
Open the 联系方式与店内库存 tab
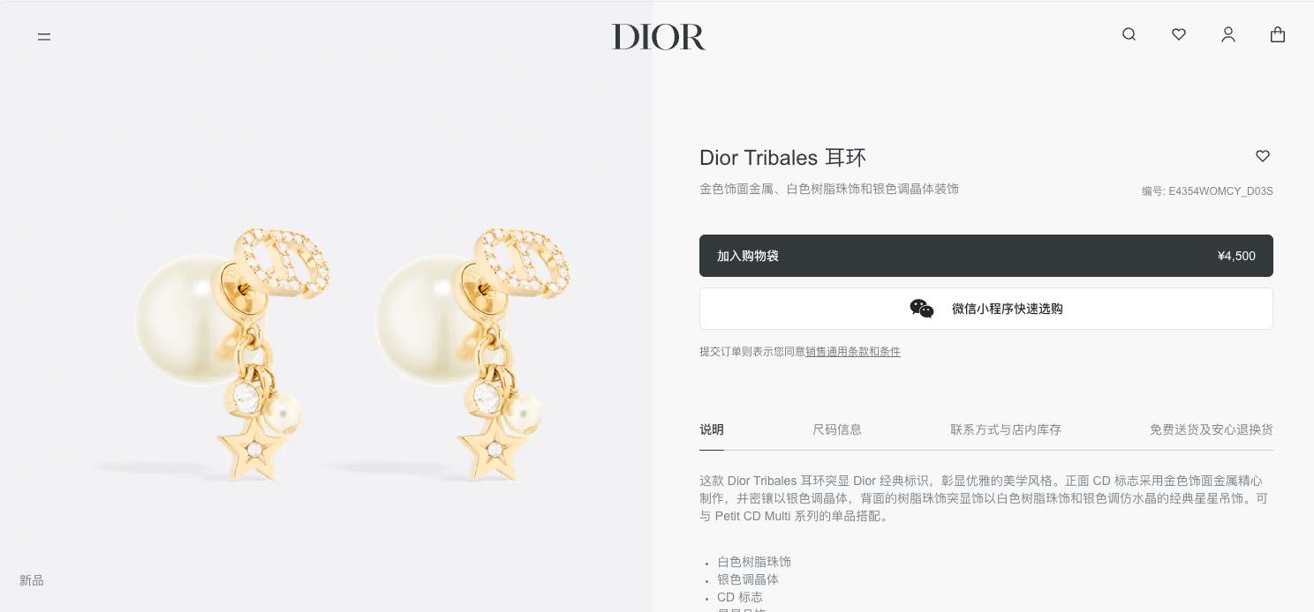[x=1006, y=429]
